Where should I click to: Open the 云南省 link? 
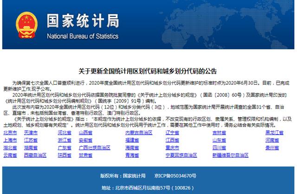(10, 155)
